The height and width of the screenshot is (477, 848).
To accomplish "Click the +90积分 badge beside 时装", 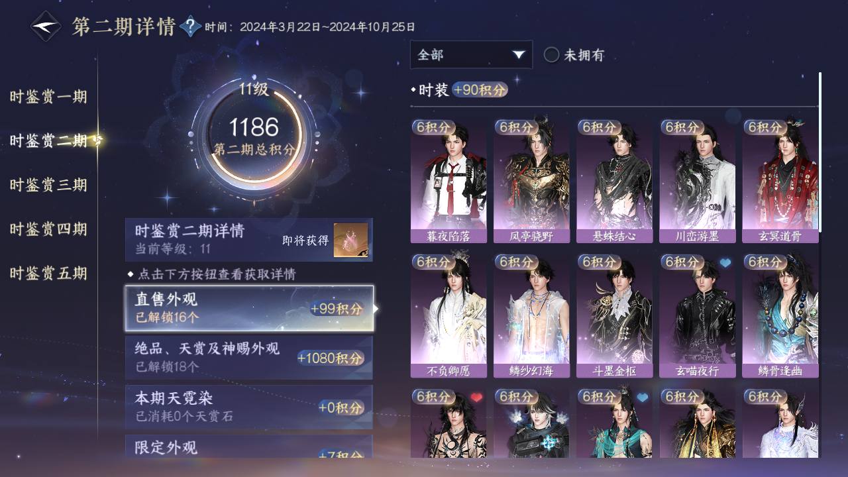I will (480, 90).
